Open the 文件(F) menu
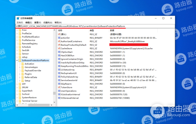The height and width of the screenshot is (124, 196). coord(20,22)
